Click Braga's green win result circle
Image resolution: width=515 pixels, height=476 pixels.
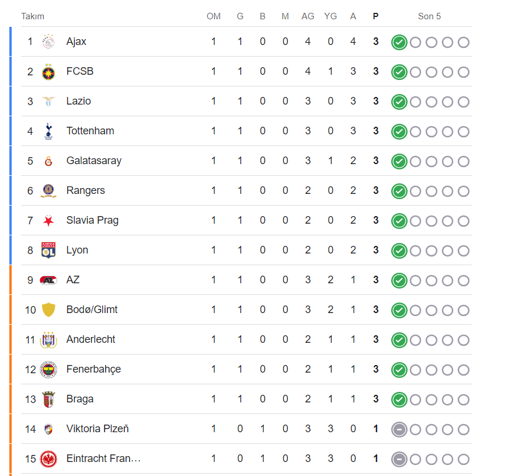399,399
